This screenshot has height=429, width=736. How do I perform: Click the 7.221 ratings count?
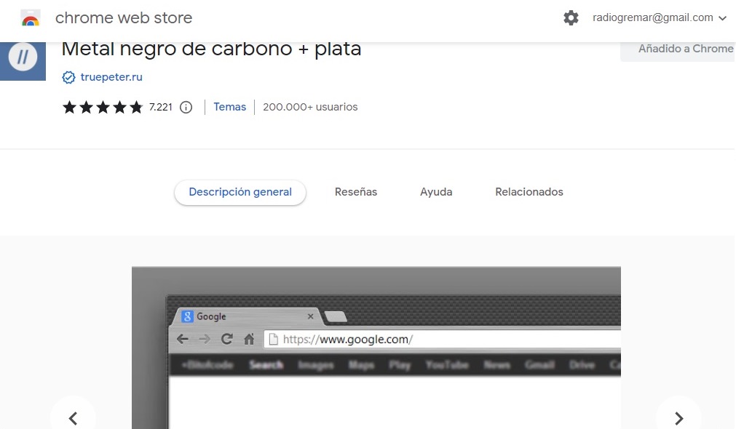pyautogui.click(x=161, y=108)
